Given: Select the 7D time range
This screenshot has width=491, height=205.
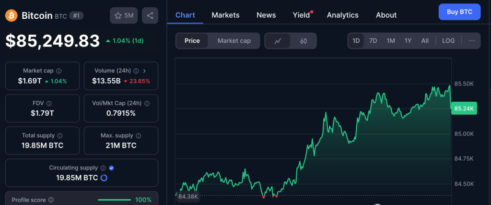Looking at the screenshot, I should (x=373, y=41).
